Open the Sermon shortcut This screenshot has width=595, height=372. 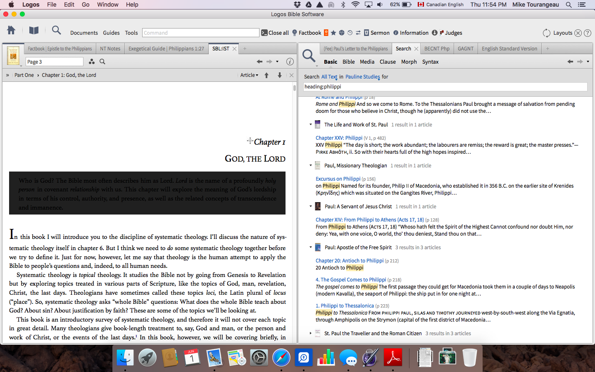[x=377, y=33]
